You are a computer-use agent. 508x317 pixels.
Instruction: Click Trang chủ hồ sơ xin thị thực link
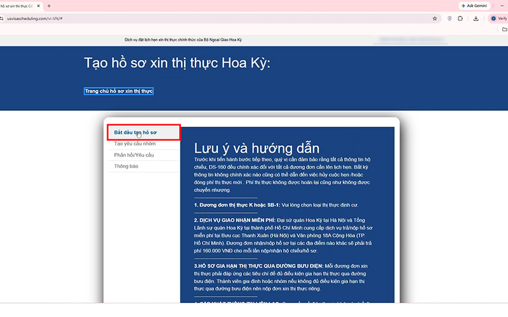119,91
